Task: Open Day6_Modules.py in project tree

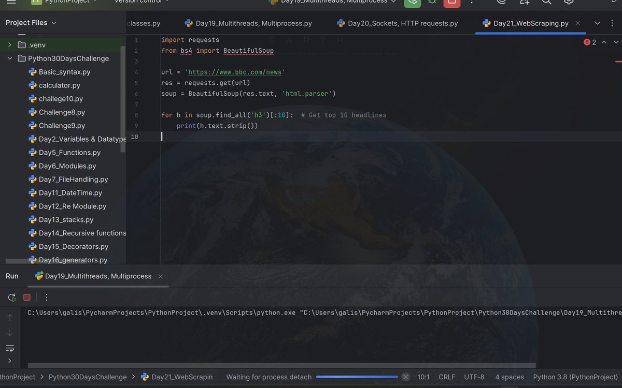Action: tap(67, 166)
